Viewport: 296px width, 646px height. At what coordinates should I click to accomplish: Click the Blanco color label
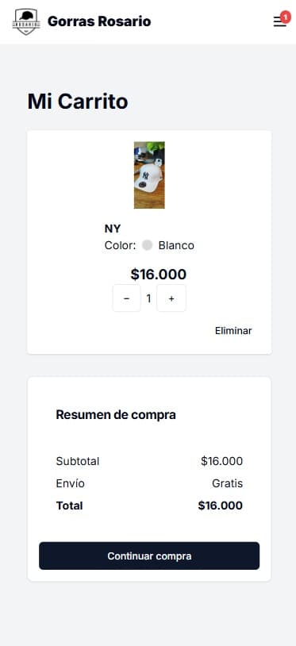pyautogui.click(x=176, y=245)
